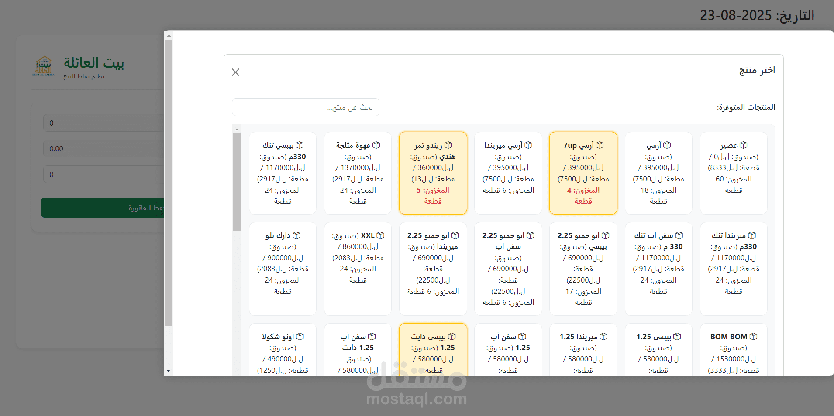Select the box icon on the آرسي 7up card
The image size is (834, 416).
point(600,145)
